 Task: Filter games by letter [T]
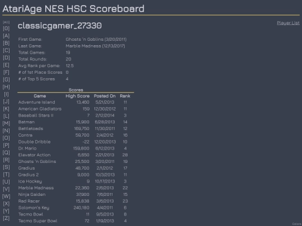click(6, 175)
